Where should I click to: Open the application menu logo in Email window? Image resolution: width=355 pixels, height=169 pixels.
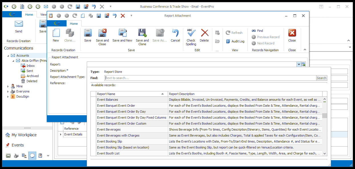point(12,15)
